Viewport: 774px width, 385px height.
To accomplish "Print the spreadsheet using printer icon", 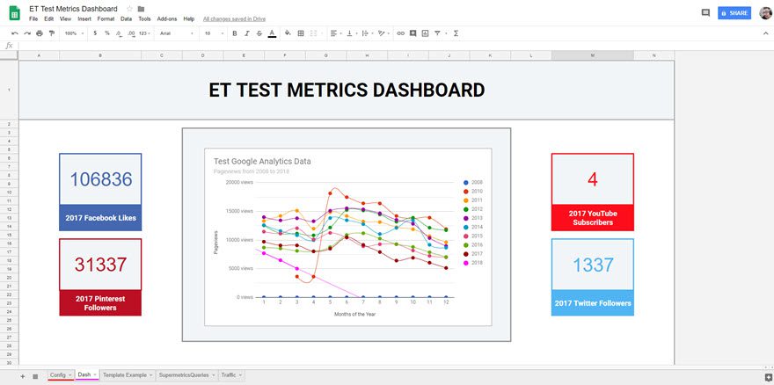I will point(40,33).
